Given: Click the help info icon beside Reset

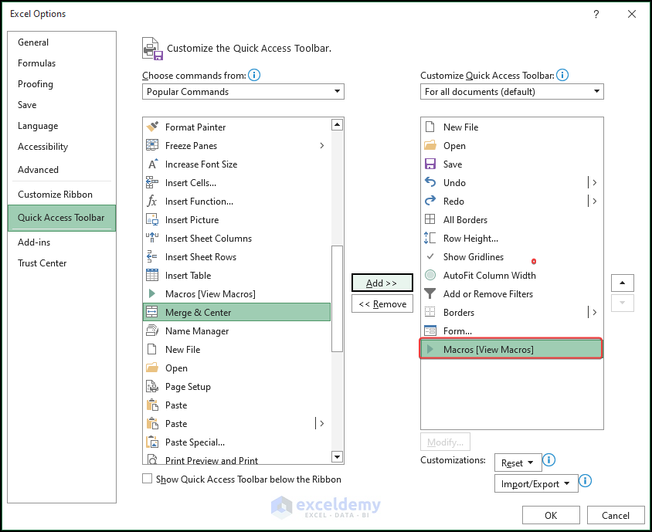Looking at the screenshot, I should coord(549,460).
